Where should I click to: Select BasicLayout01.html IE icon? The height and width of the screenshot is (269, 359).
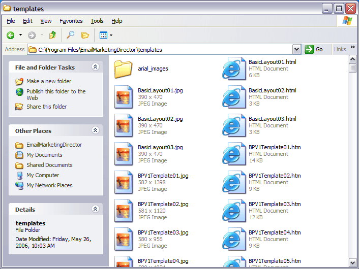tap(234, 69)
